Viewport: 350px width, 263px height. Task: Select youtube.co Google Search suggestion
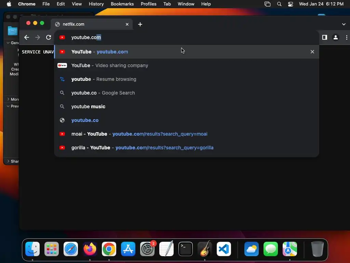coord(187,93)
